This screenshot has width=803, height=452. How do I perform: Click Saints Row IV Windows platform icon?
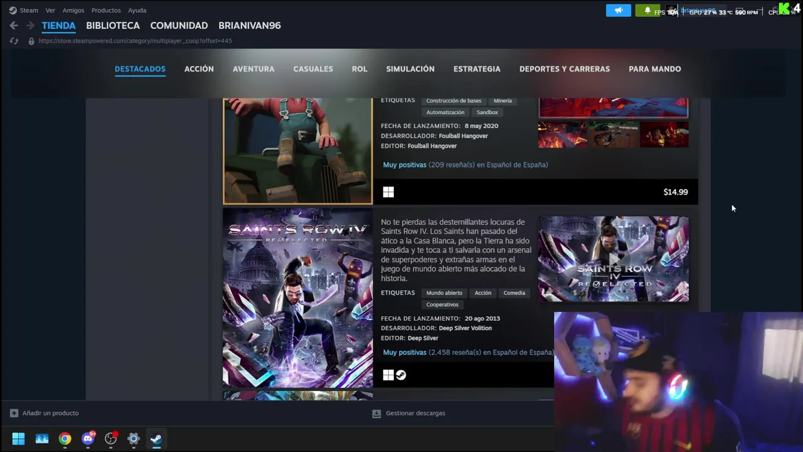pos(388,375)
